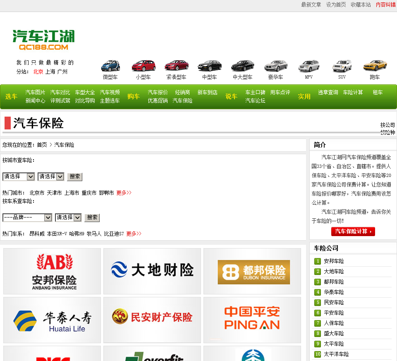Click the red 汽车保险计算 button
Screen dimensions: 397x361
click(x=353, y=232)
